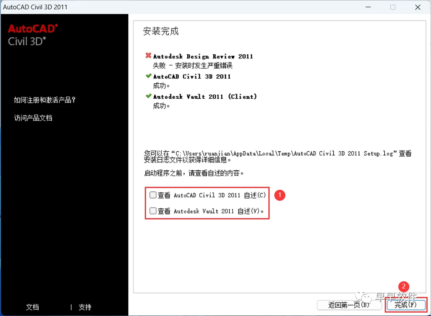Select 文档 at the sidebar bottom
Image resolution: width=431 pixels, height=316 pixels.
(x=32, y=307)
